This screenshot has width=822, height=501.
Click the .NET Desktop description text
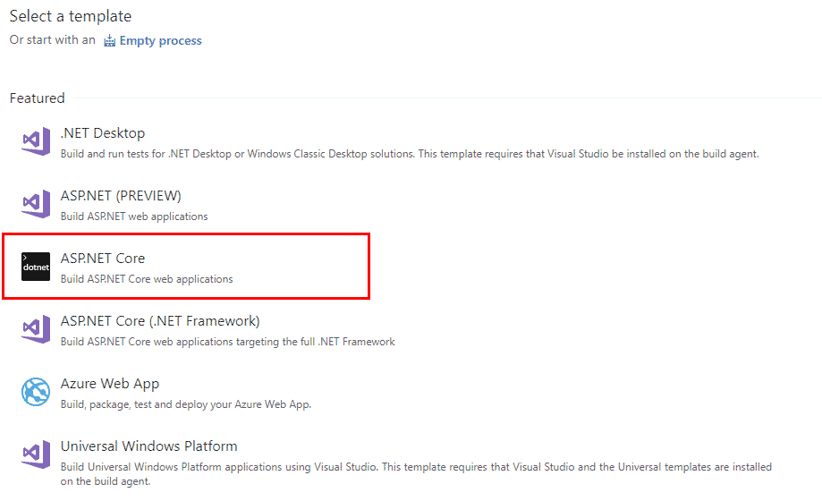410,154
